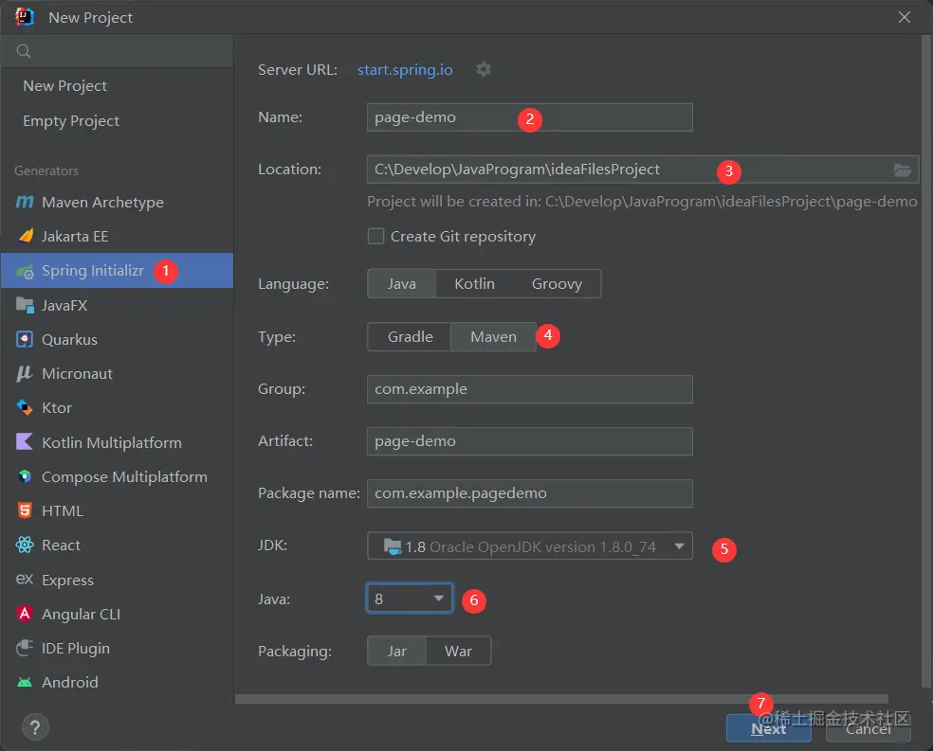This screenshot has height=751, width=933.
Task: Click the Angular CLI icon
Action: pyautogui.click(x=25, y=614)
